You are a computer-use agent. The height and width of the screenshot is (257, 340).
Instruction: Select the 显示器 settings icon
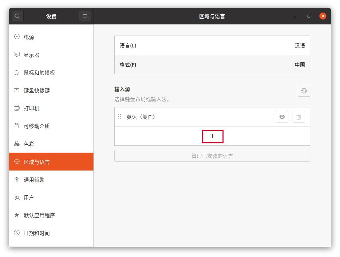[17, 55]
